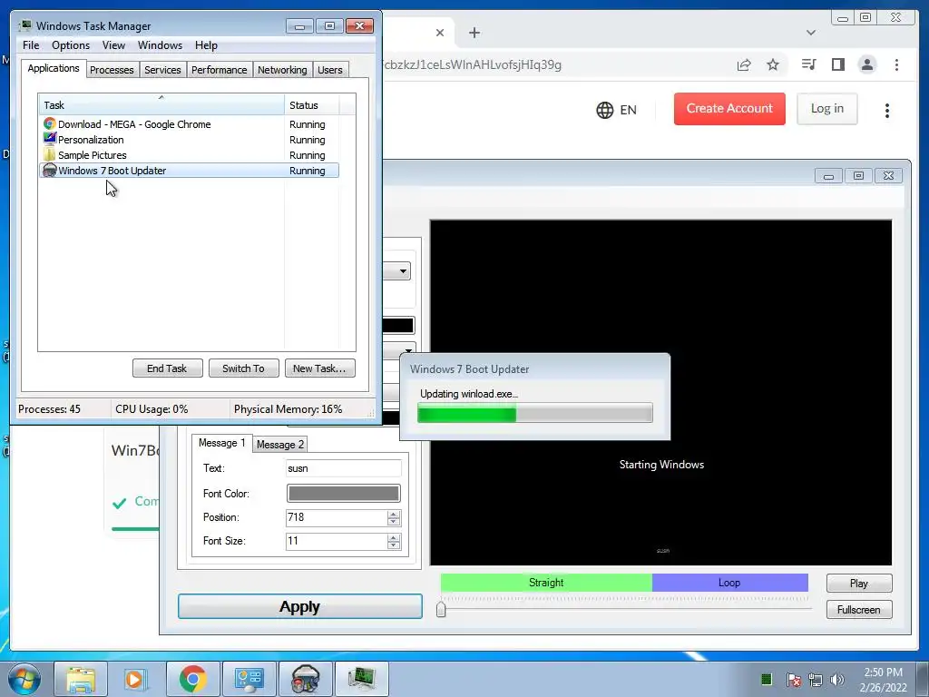Open MEGA page three-dot options menu
The image size is (929, 697).
tap(887, 110)
